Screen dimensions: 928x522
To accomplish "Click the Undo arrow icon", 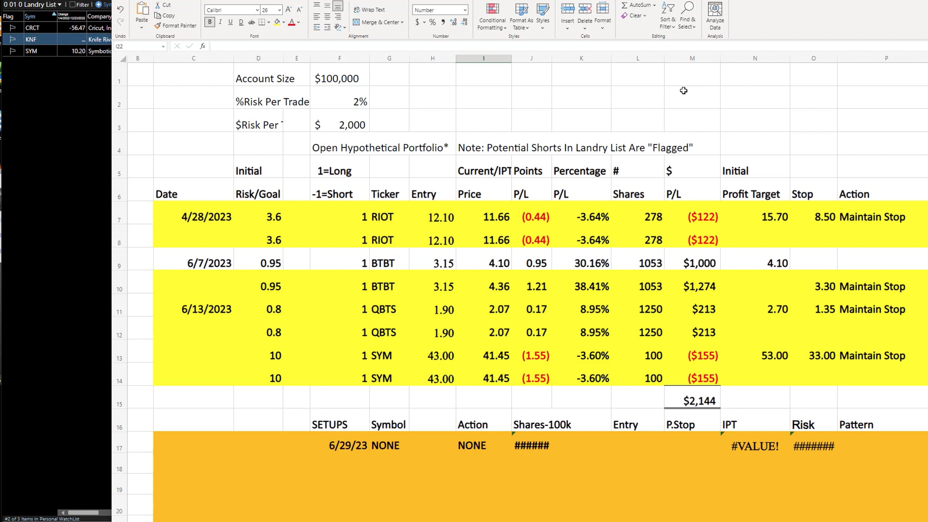I will tap(120, 9).
